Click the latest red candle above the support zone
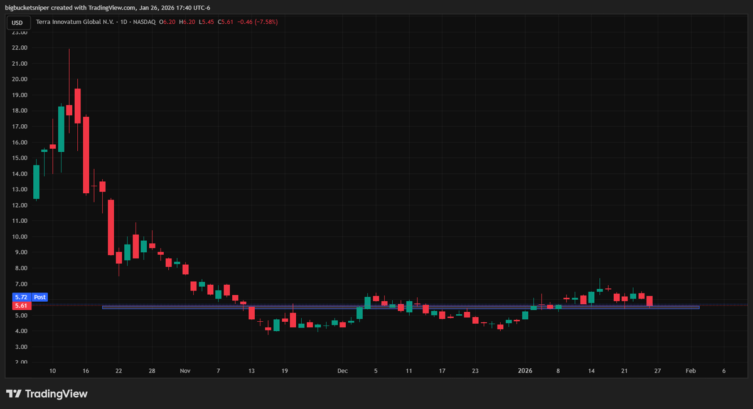The height and width of the screenshot is (409, 753). (x=650, y=301)
